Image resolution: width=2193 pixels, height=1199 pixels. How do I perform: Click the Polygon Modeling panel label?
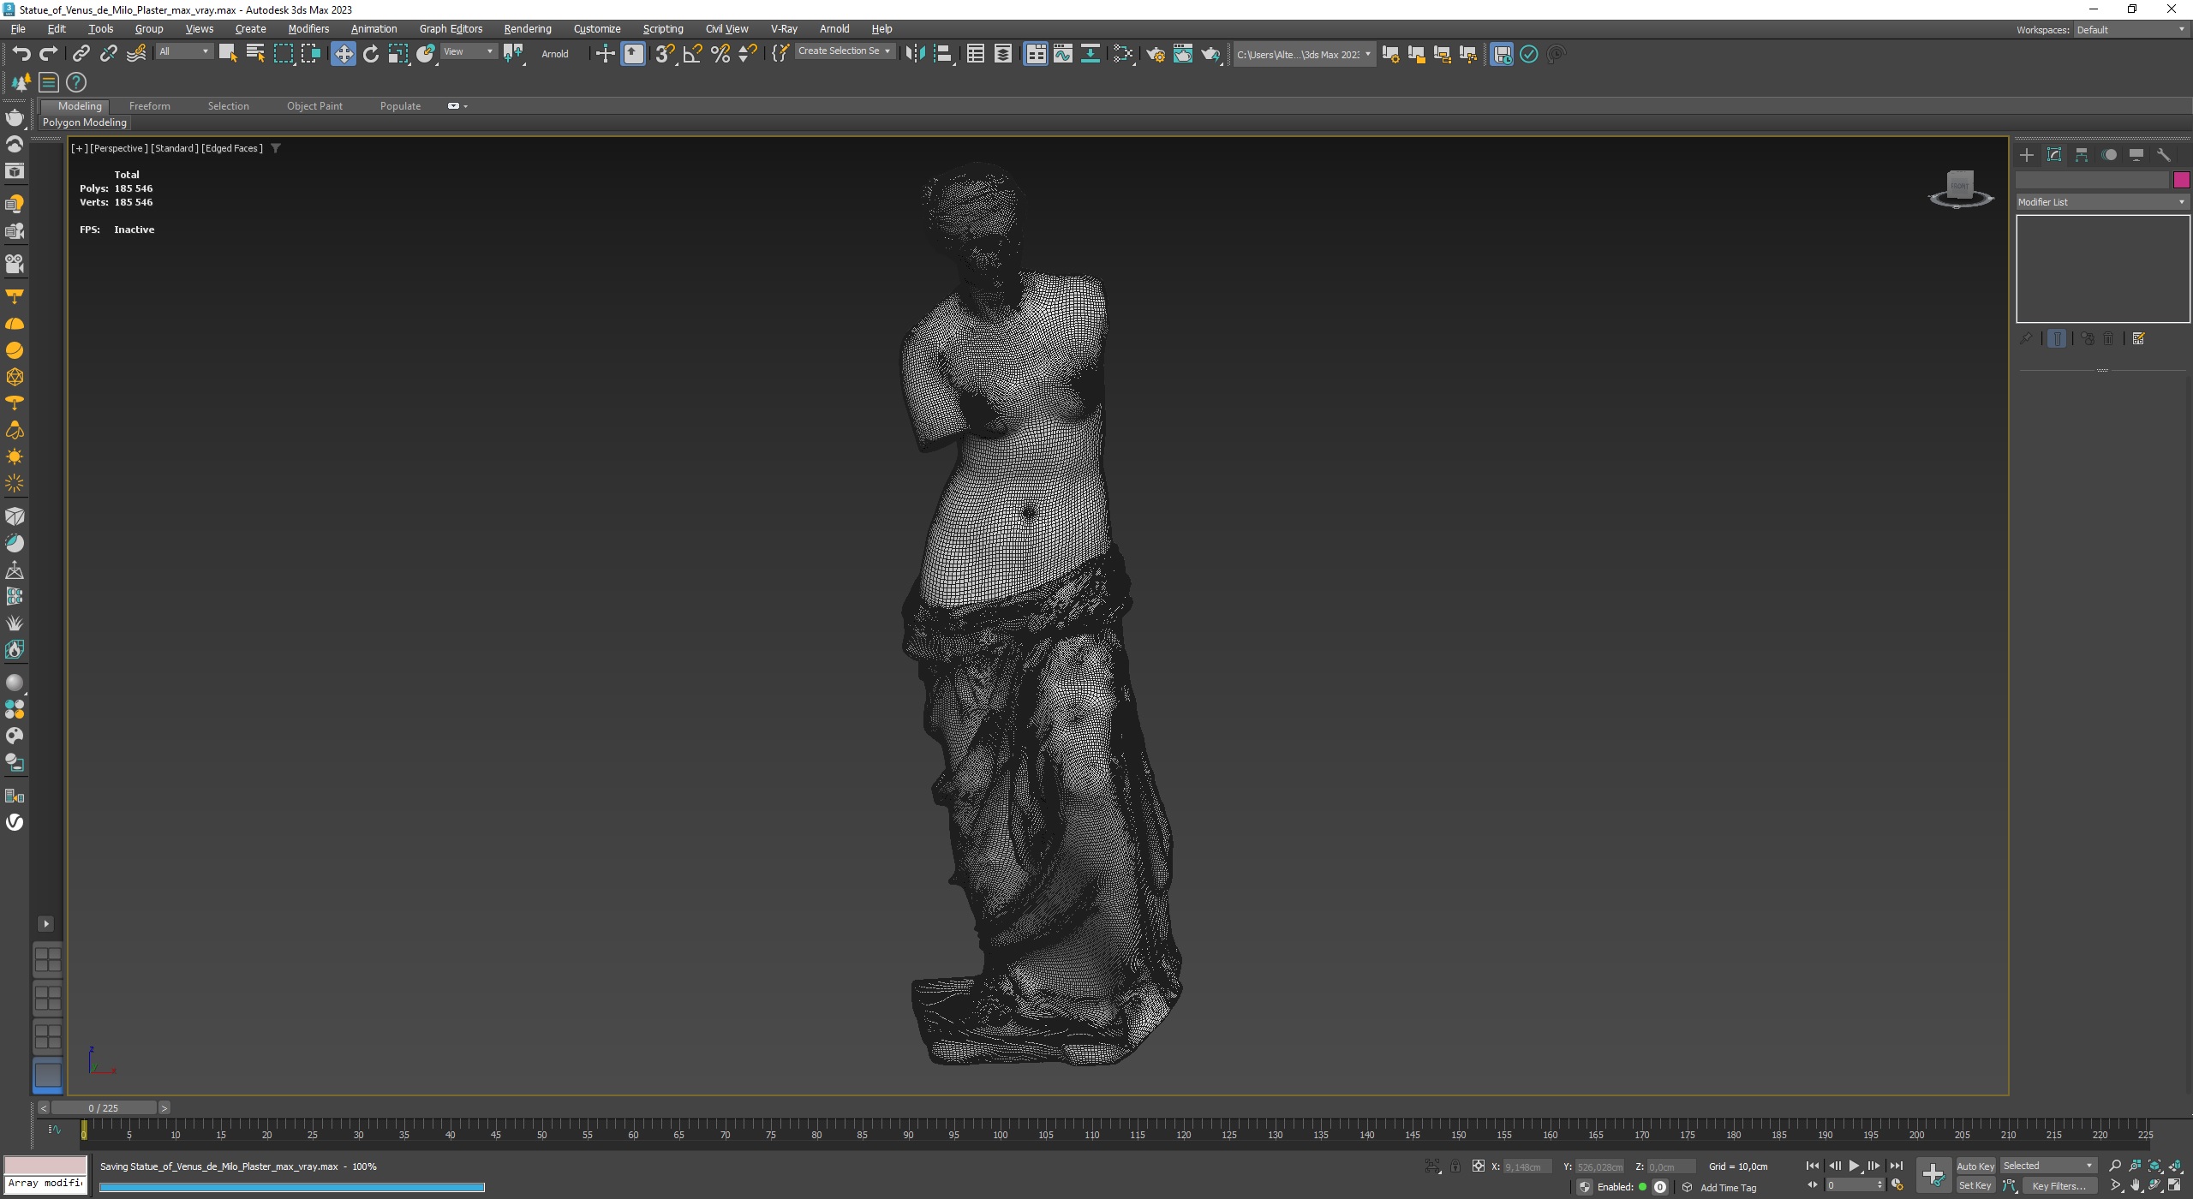pos(85,122)
